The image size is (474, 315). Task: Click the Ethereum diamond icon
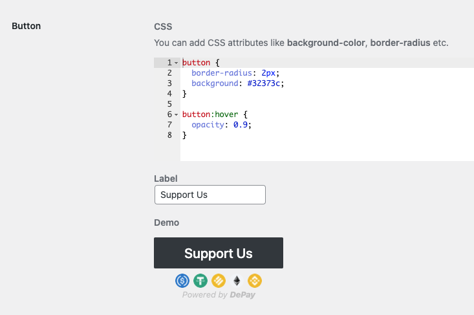(x=237, y=281)
